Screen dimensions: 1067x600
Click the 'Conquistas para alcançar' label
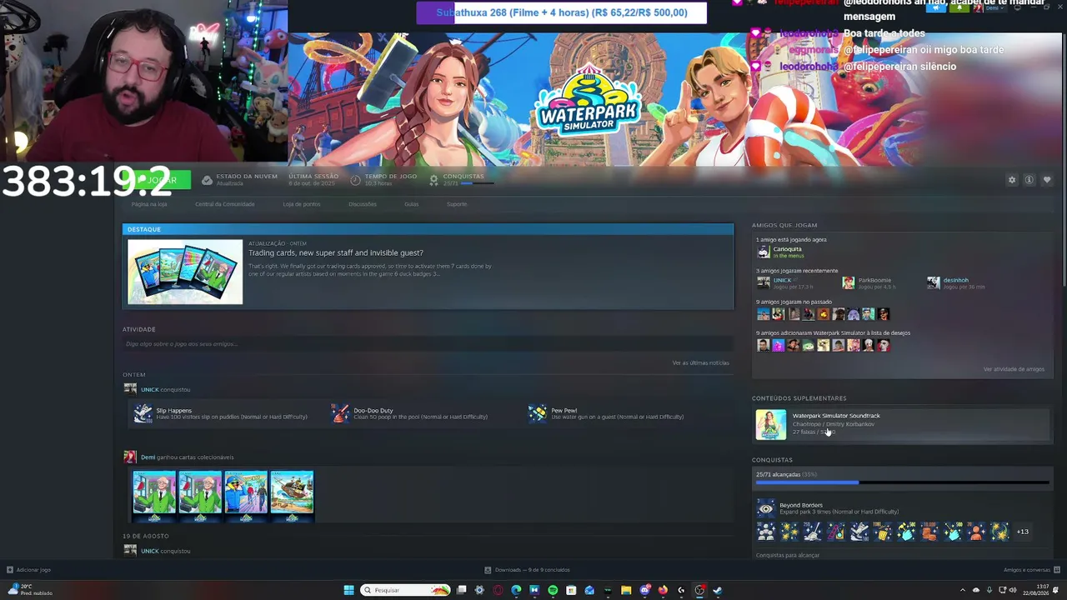788,555
